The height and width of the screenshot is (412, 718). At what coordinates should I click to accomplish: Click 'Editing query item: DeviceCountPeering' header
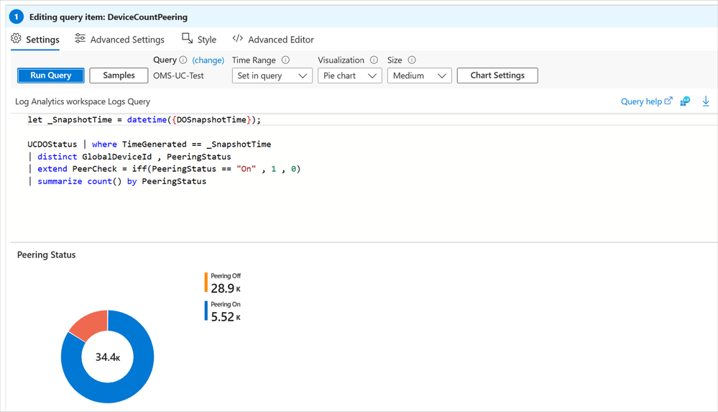(x=109, y=17)
